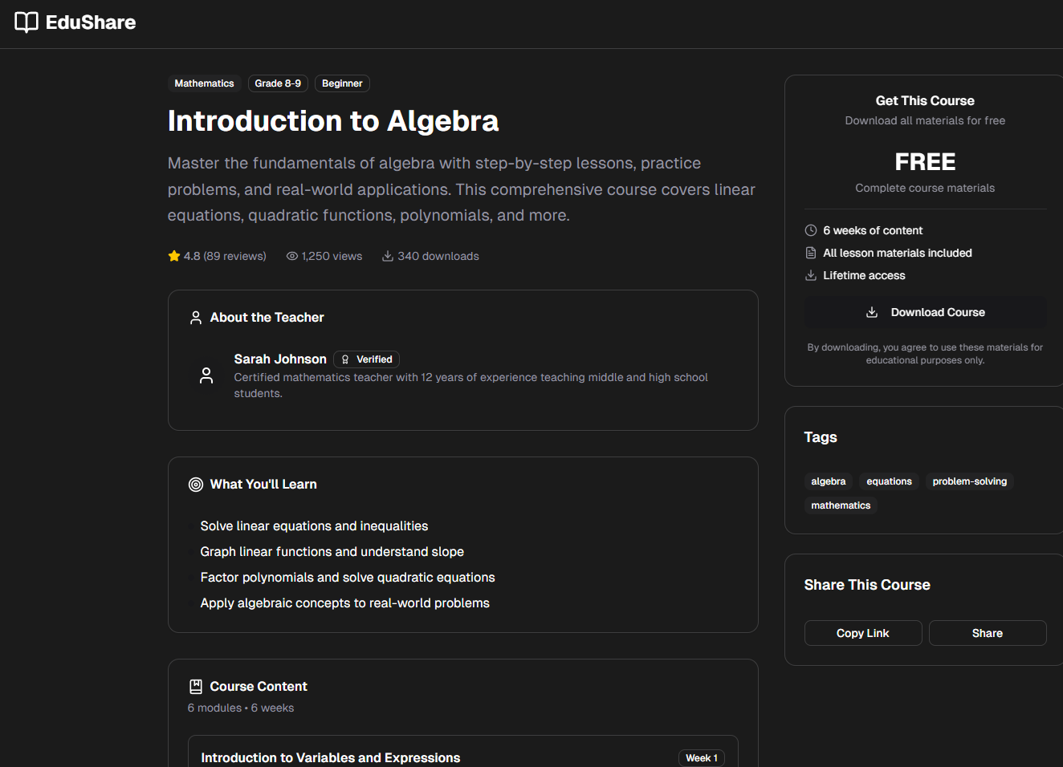Click the gold star rating icon
This screenshot has width=1063, height=767.
coord(174,256)
